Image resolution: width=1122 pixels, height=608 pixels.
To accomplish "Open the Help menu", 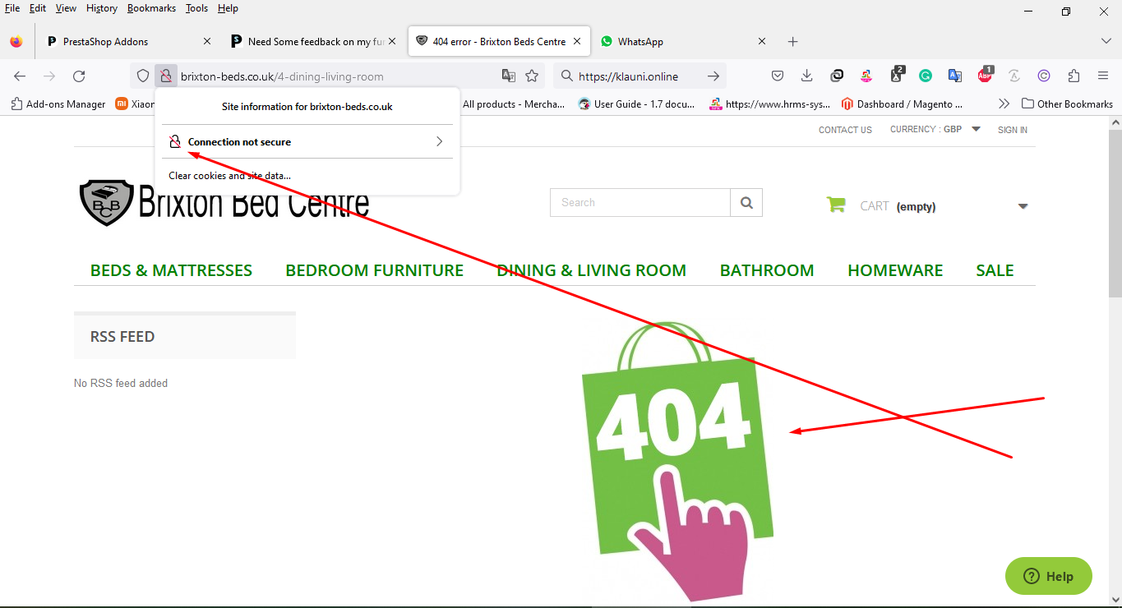I will click(x=228, y=8).
